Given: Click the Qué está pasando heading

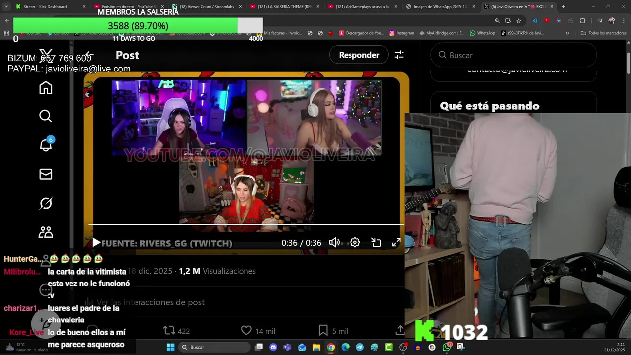Looking at the screenshot, I should 490,106.
